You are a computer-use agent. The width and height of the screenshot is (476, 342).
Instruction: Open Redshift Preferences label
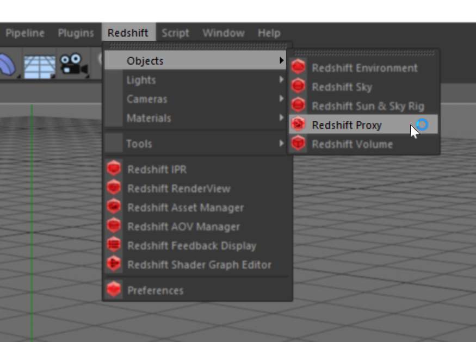[156, 290]
